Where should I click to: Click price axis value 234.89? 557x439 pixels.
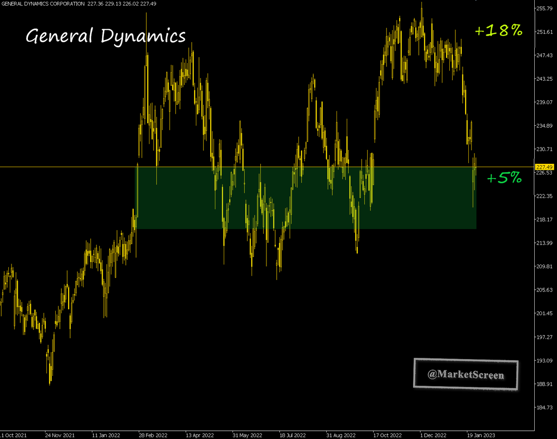(x=544, y=126)
